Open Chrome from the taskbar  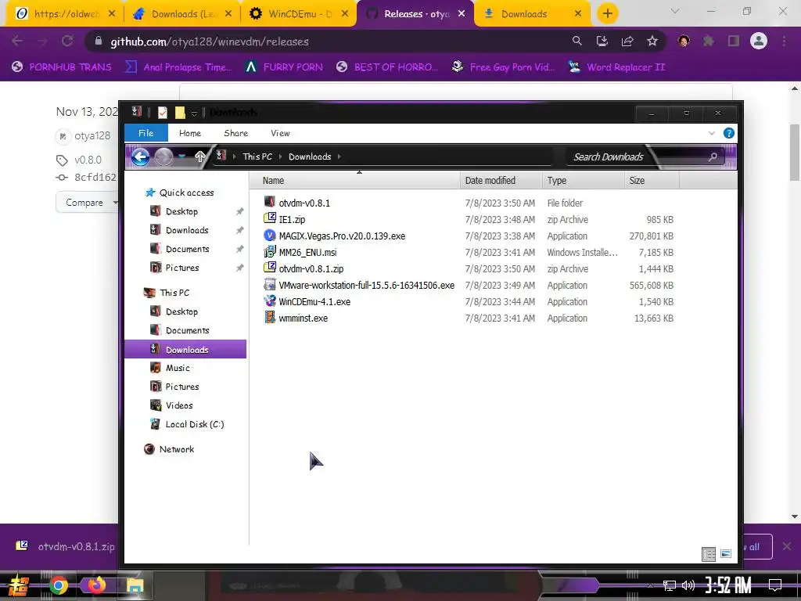click(58, 585)
